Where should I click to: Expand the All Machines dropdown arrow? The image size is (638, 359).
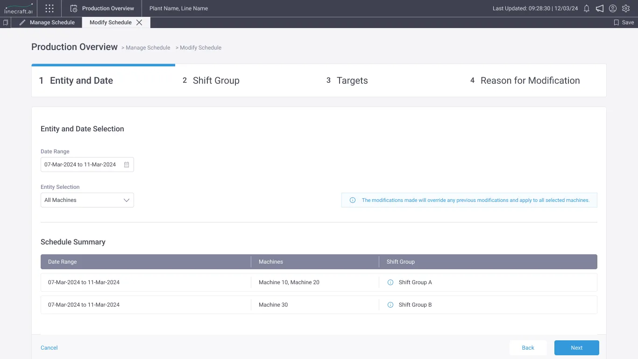126,200
